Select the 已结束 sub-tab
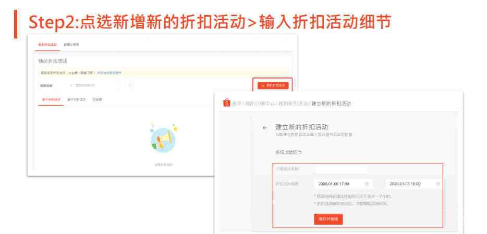The width and height of the screenshot is (487, 234). (97, 100)
